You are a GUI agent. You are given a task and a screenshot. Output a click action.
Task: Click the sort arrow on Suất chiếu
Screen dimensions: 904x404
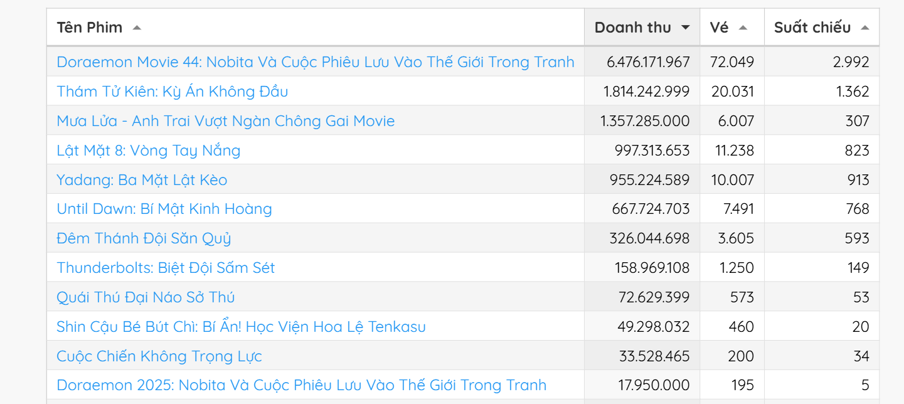point(866,27)
